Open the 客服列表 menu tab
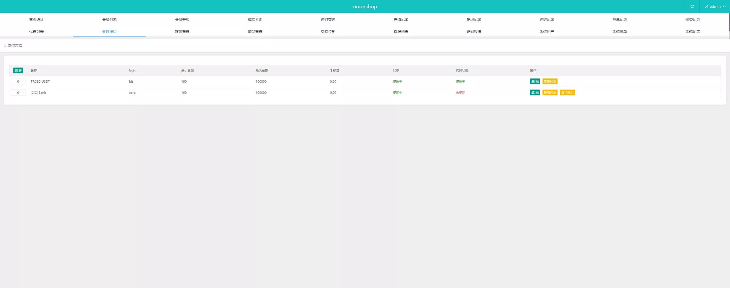Viewport: 730px width, 288px height. click(x=401, y=32)
